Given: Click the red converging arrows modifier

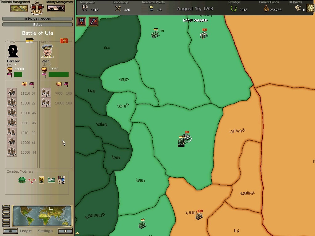Looking at the screenshot, I should pos(32,181).
